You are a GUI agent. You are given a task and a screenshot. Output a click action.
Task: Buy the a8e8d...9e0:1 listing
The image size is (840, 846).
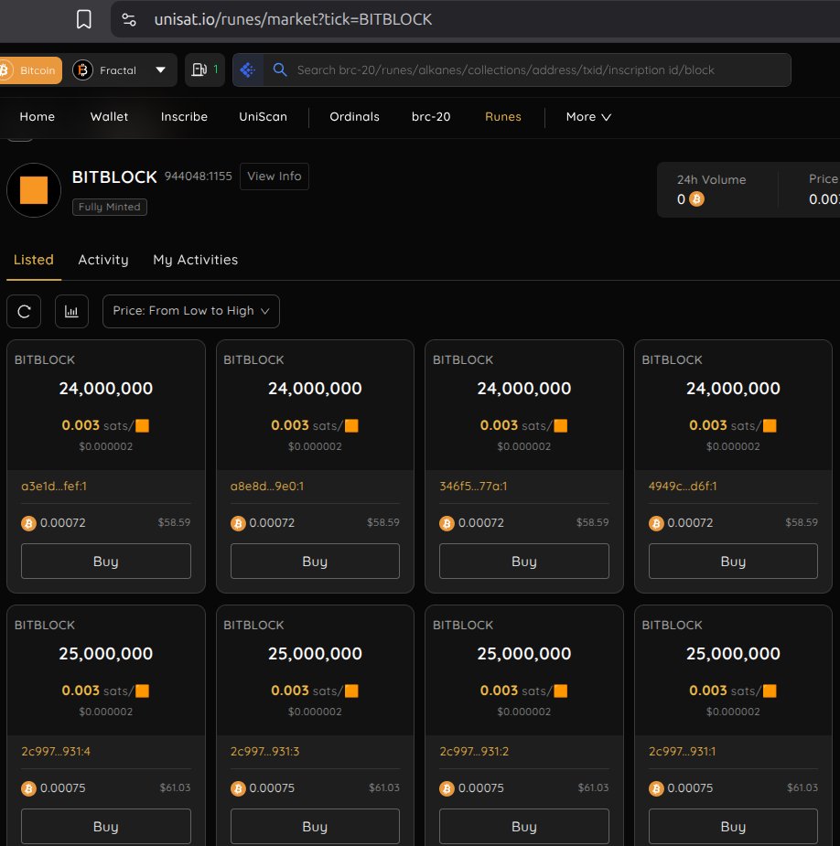(x=316, y=562)
